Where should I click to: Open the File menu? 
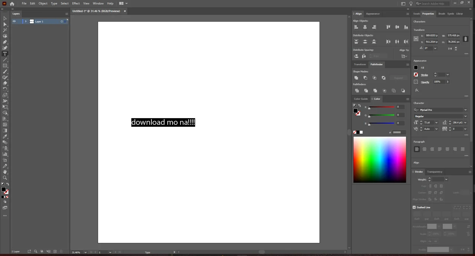pyautogui.click(x=24, y=3)
